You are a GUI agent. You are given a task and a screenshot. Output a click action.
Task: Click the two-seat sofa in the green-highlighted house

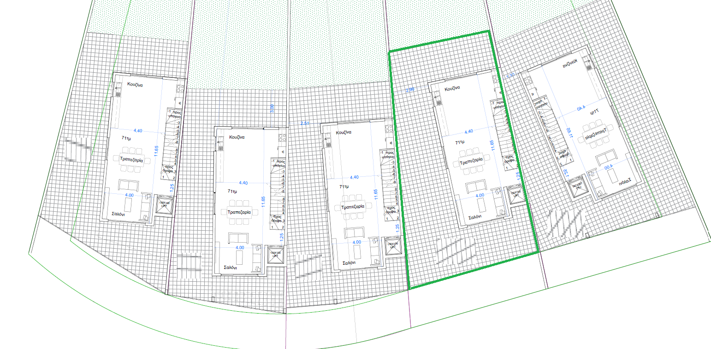click(475, 187)
